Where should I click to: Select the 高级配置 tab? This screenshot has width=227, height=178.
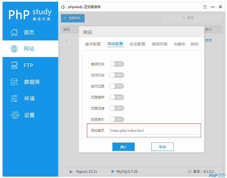point(115,44)
